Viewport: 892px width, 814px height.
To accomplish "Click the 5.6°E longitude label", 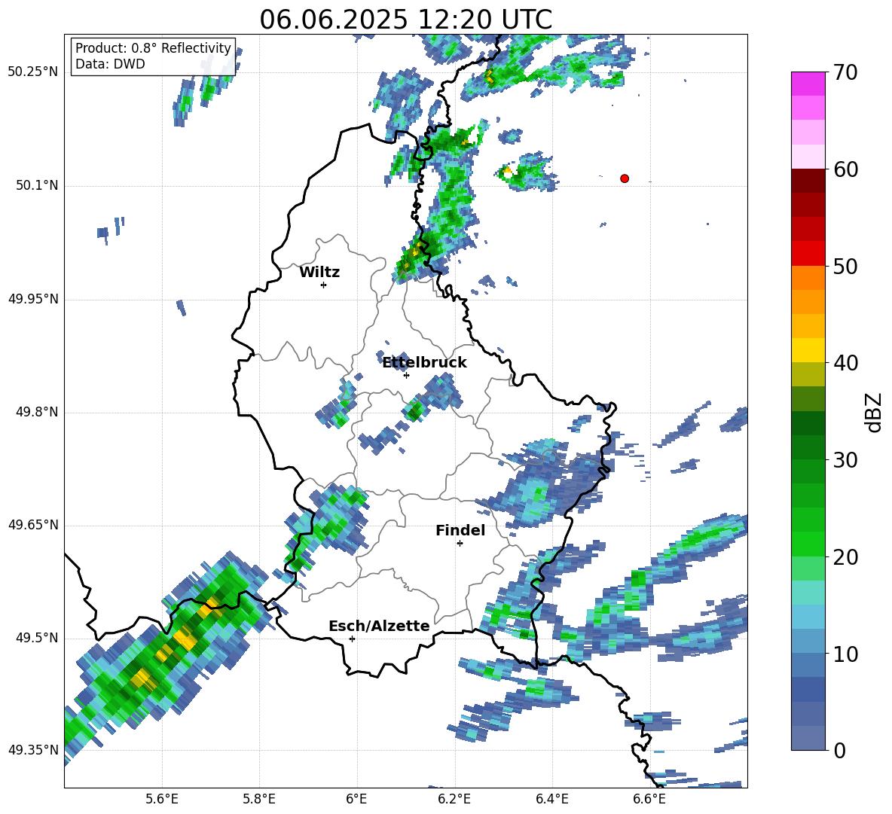I will [162, 800].
